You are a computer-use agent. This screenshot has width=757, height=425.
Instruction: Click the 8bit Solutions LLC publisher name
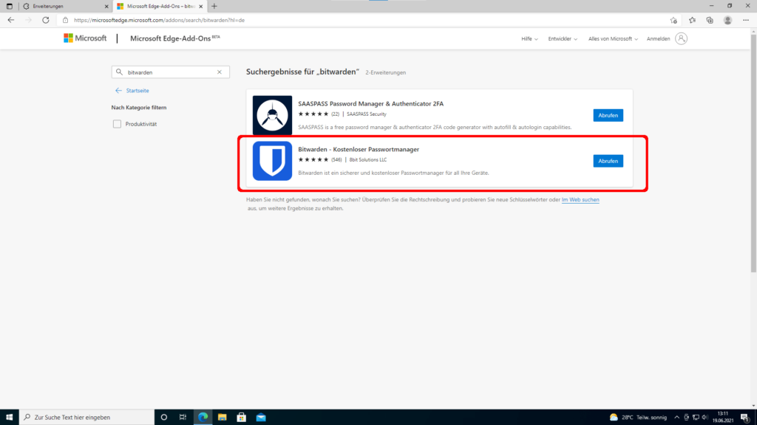pyautogui.click(x=368, y=160)
